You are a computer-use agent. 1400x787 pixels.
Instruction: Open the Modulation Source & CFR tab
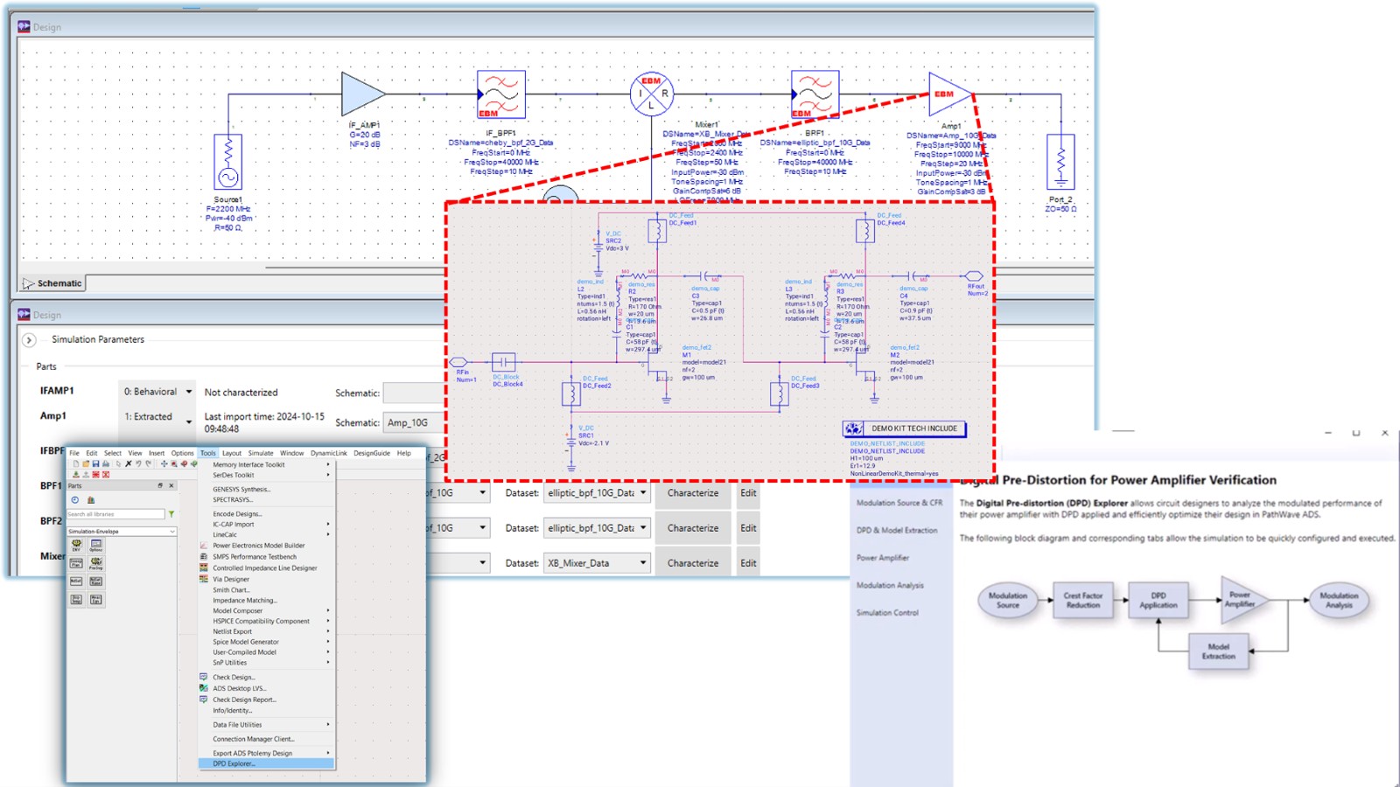[x=899, y=503]
